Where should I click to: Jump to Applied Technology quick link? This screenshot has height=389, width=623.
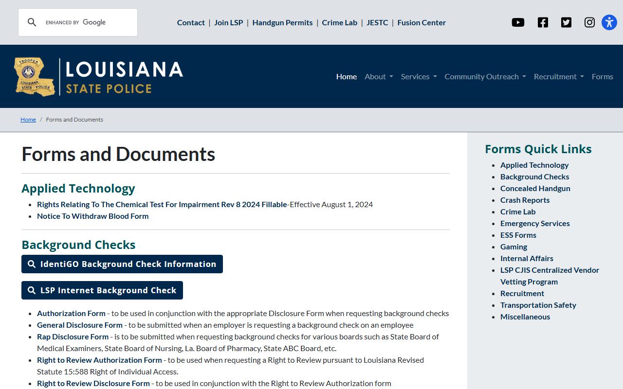pos(534,165)
